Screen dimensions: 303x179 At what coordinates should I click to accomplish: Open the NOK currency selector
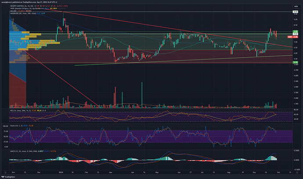pyautogui.click(x=296, y=7)
